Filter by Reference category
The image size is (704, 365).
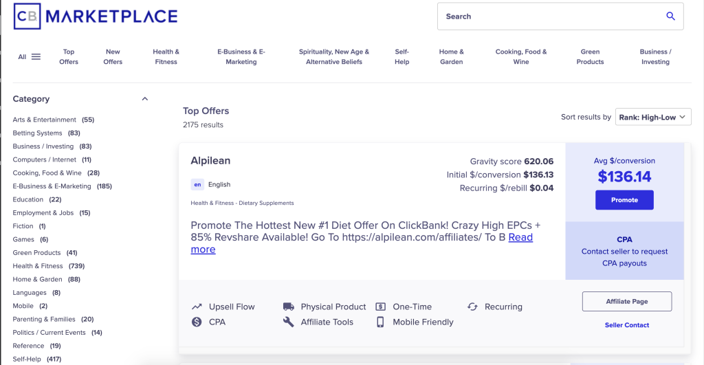coord(37,346)
